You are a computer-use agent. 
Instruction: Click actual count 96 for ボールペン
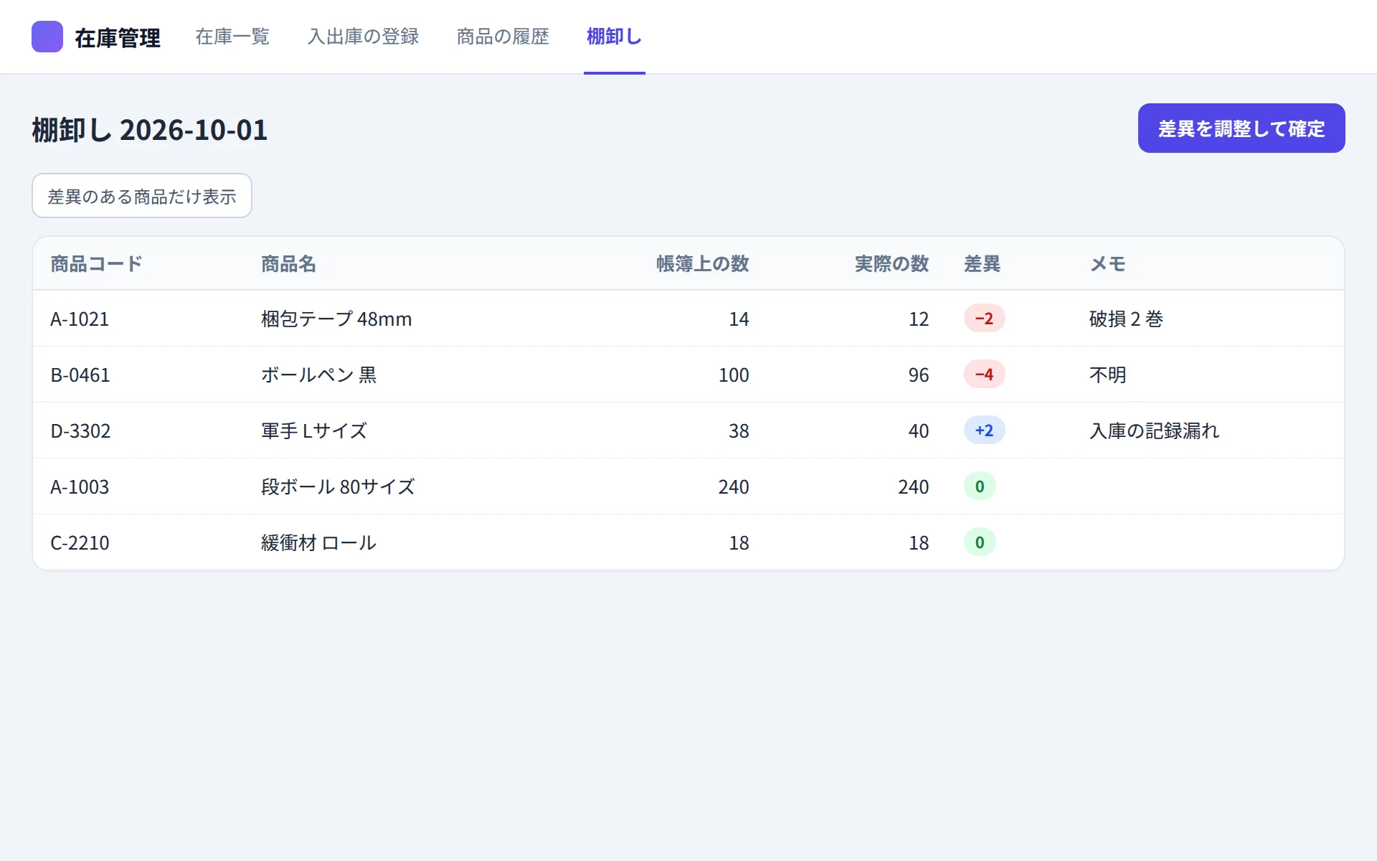point(919,375)
